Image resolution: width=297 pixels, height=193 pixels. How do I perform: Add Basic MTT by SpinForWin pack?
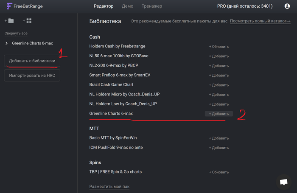pos(219,138)
